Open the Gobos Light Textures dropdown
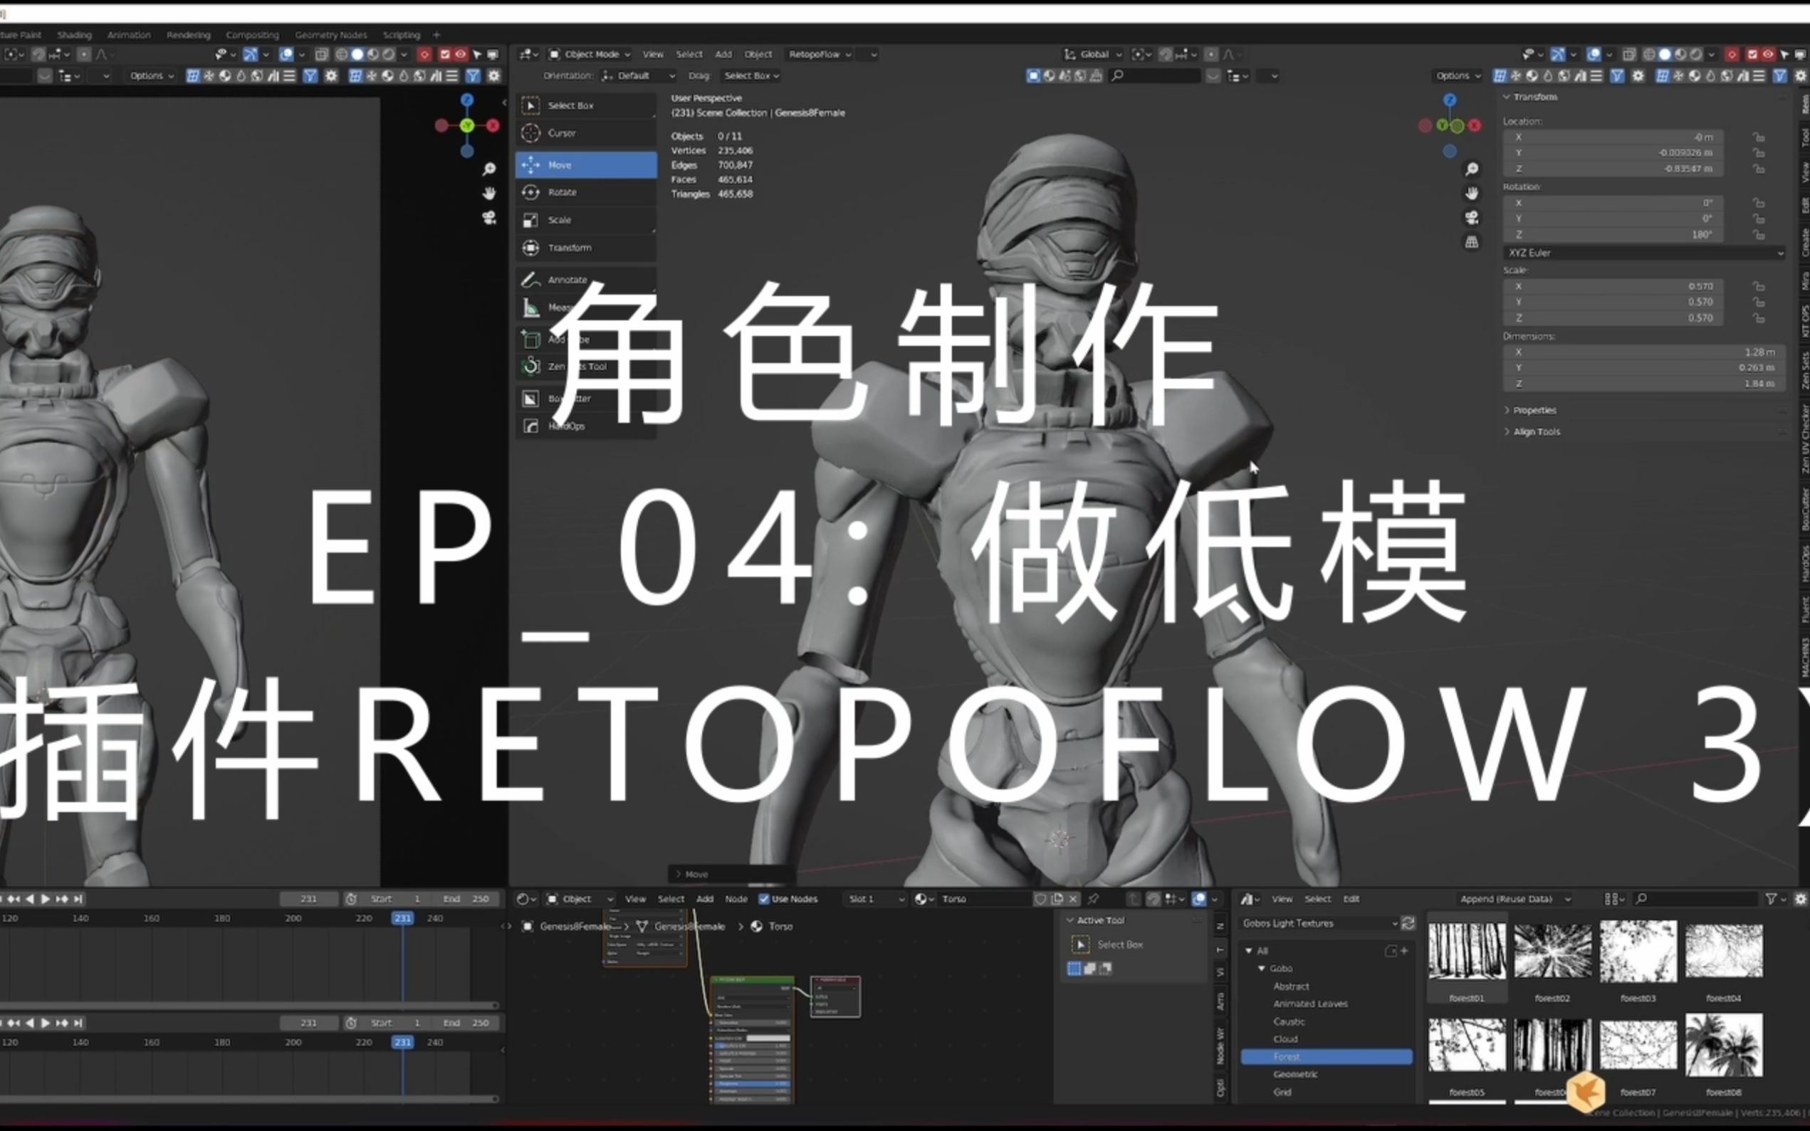1810x1131 pixels. click(1319, 922)
